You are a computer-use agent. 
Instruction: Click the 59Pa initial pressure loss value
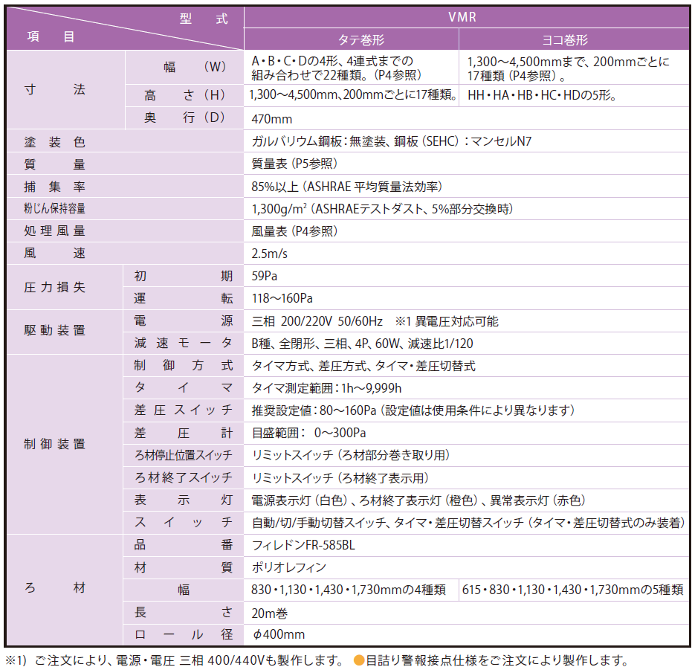point(265,276)
